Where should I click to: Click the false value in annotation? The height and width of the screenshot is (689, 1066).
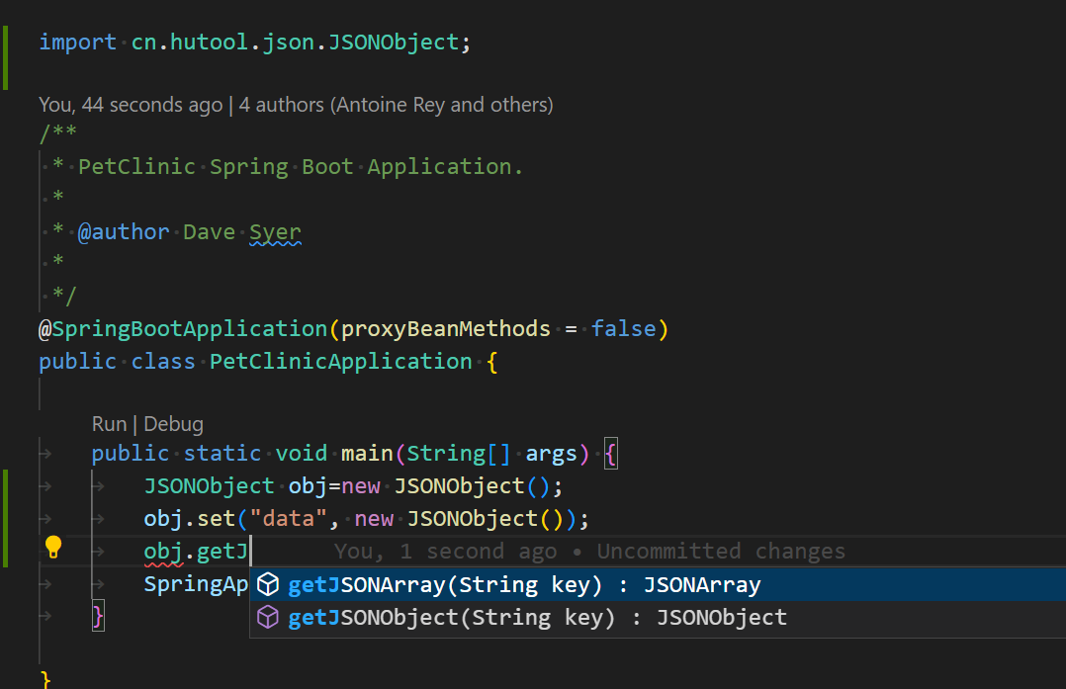point(623,329)
